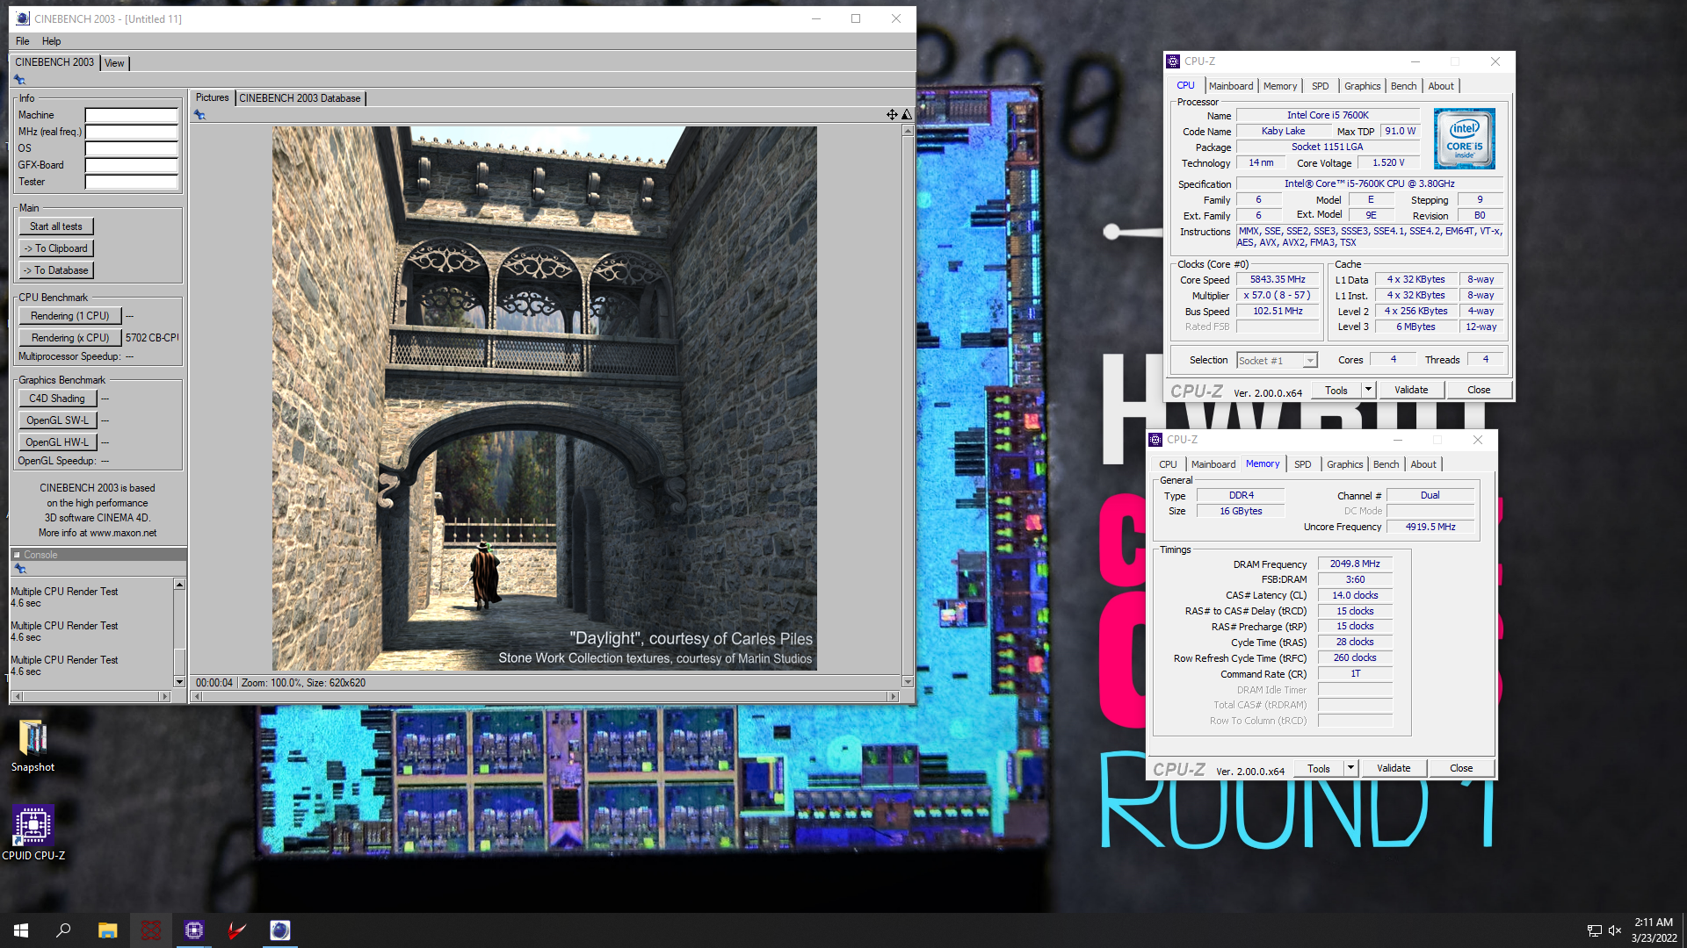1687x948 pixels.
Task: Click the pin icon in Console panel
Action: [x=20, y=569]
